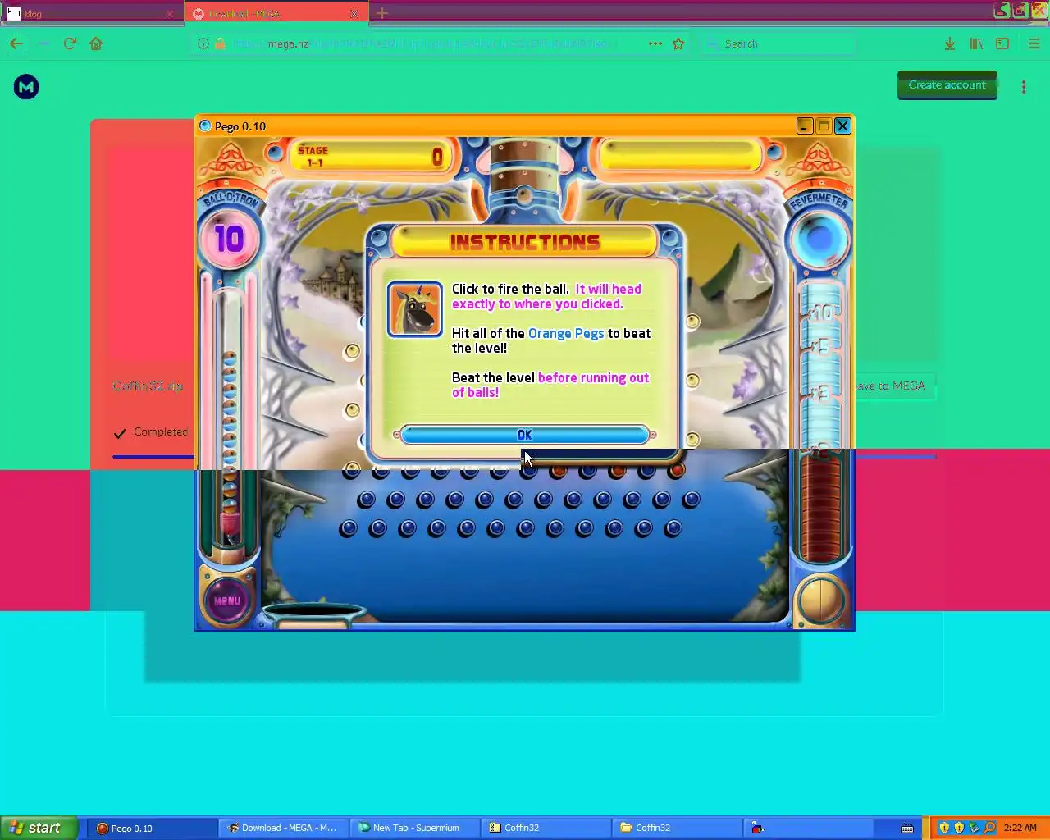This screenshot has width=1050, height=840.
Task: Click the padlock site security icon
Action: 220,43
